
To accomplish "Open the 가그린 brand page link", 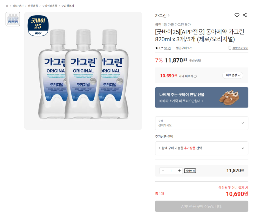I will click(162, 16).
